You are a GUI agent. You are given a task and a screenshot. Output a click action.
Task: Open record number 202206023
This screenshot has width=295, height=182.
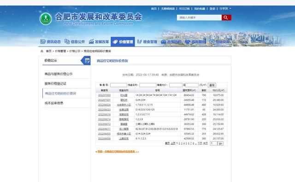(104, 110)
